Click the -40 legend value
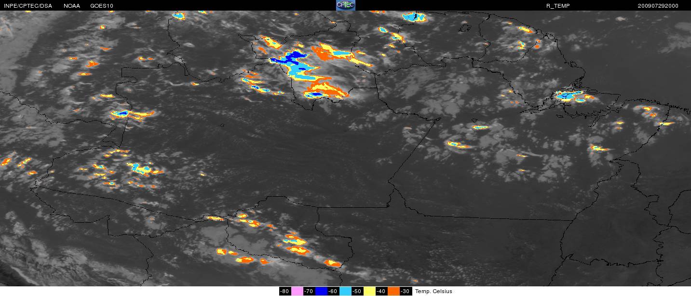691x296 pixels. pyautogui.click(x=381, y=291)
